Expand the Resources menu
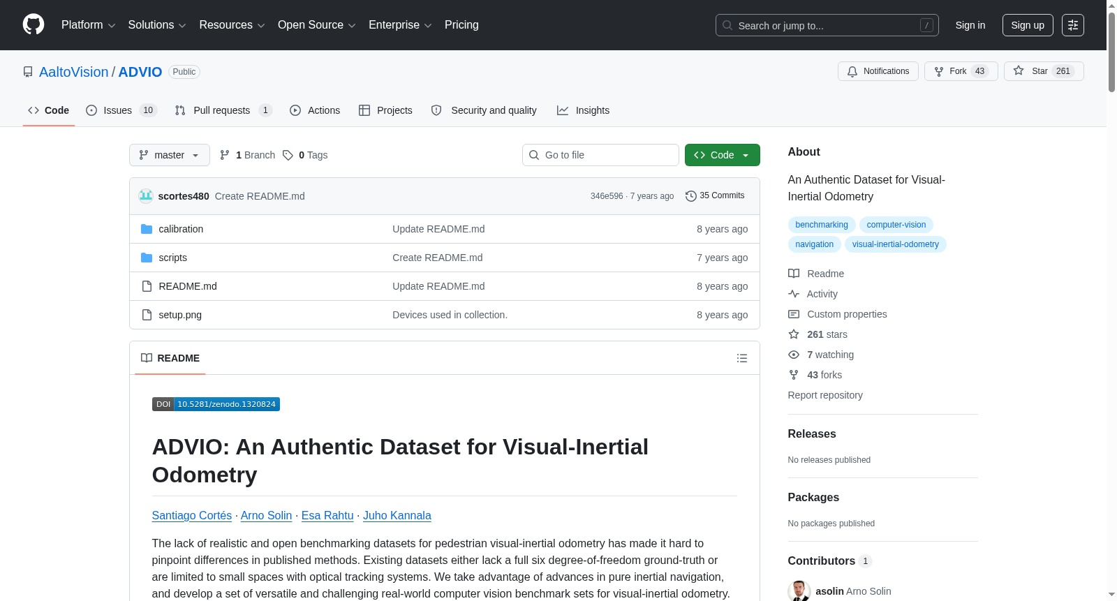The width and height of the screenshot is (1117, 601). pos(232,25)
